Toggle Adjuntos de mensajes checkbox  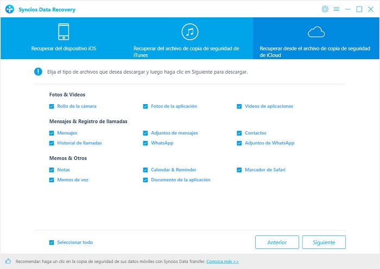tap(145, 133)
